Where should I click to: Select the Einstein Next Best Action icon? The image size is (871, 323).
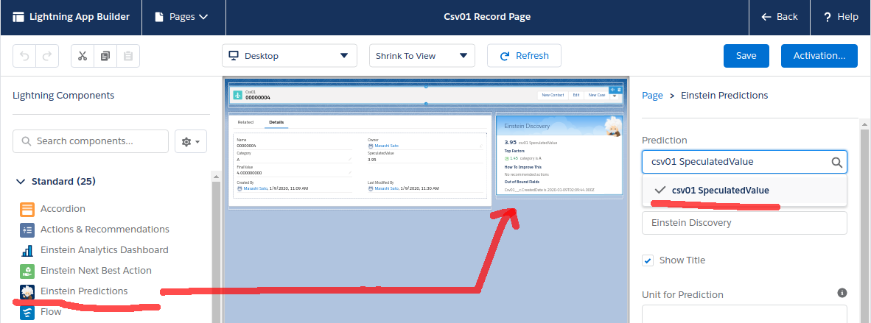point(27,271)
